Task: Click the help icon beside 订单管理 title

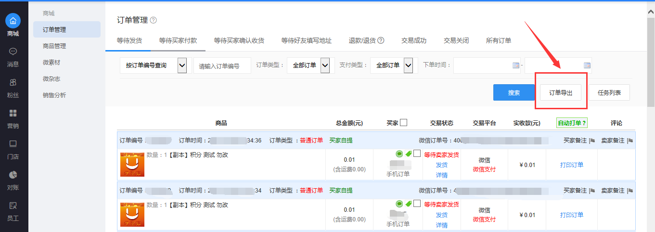Action: pyautogui.click(x=154, y=20)
